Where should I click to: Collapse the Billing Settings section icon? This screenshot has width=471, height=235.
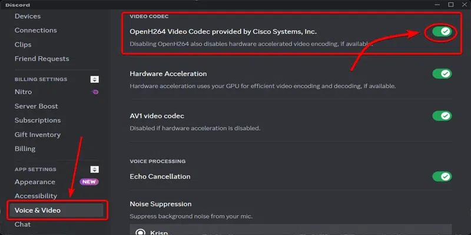(94, 79)
